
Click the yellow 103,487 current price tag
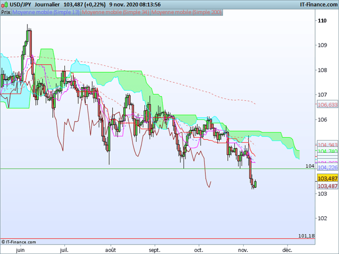[x=328, y=178]
